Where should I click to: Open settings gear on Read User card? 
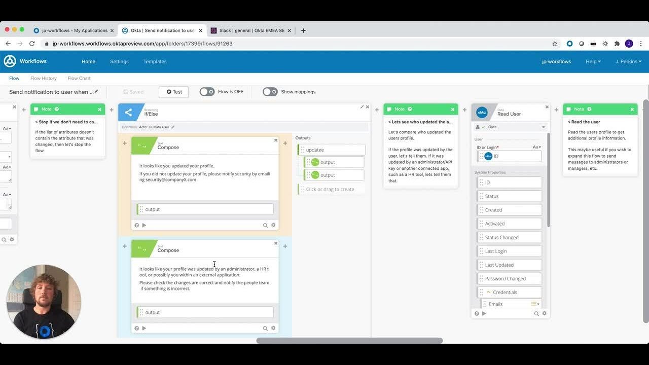tap(545, 314)
